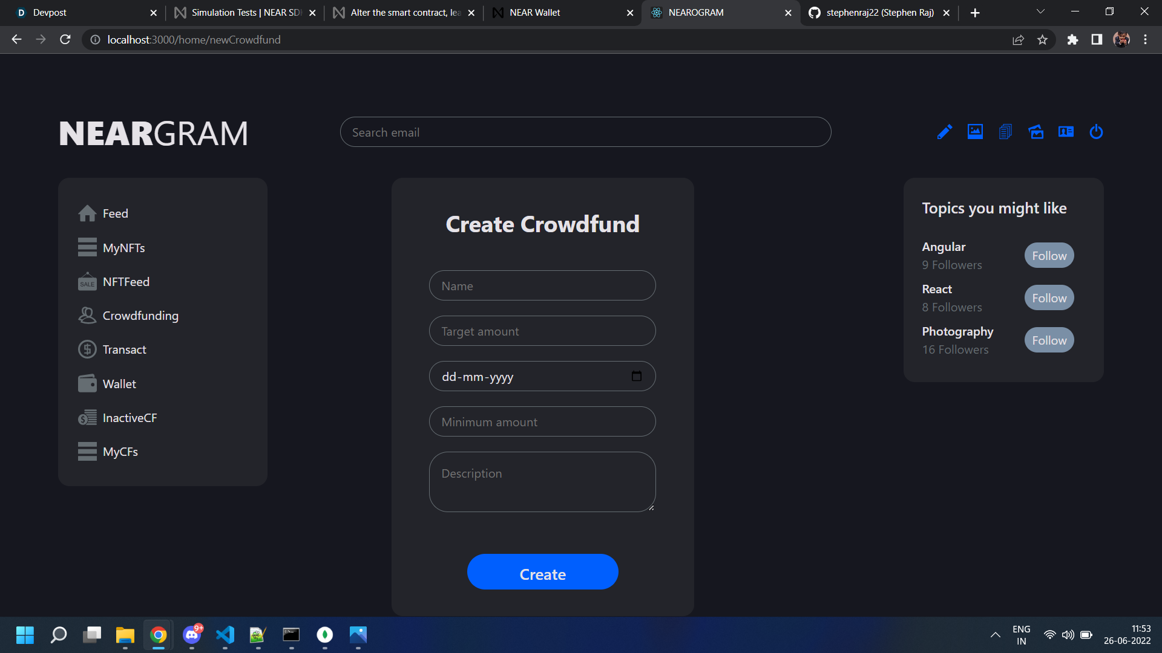Go to NFTFeed in the sidebar

[125, 282]
